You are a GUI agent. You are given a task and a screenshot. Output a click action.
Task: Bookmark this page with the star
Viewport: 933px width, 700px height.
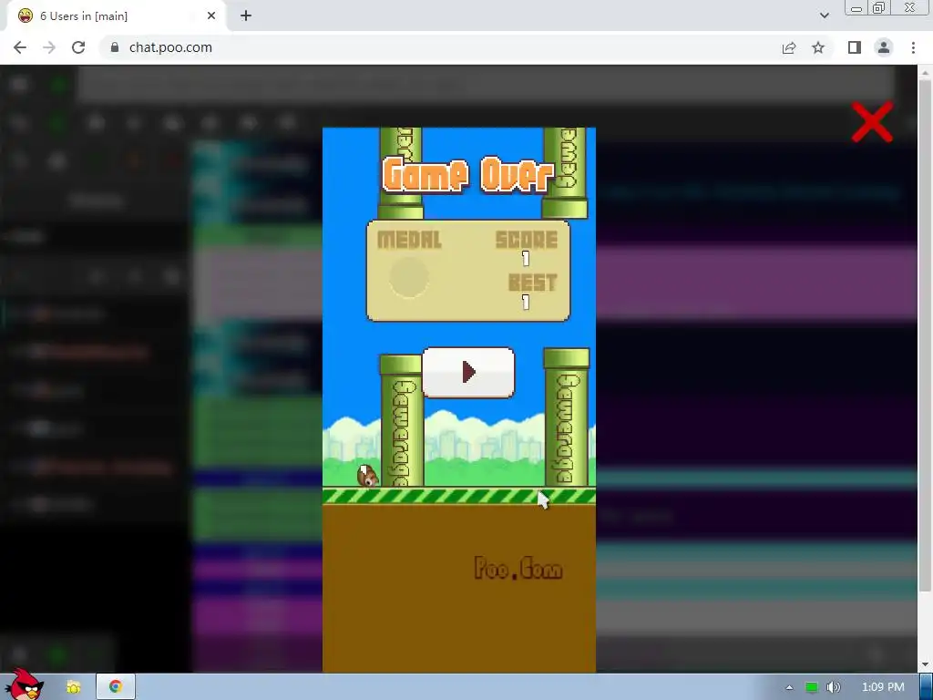click(818, 47)
